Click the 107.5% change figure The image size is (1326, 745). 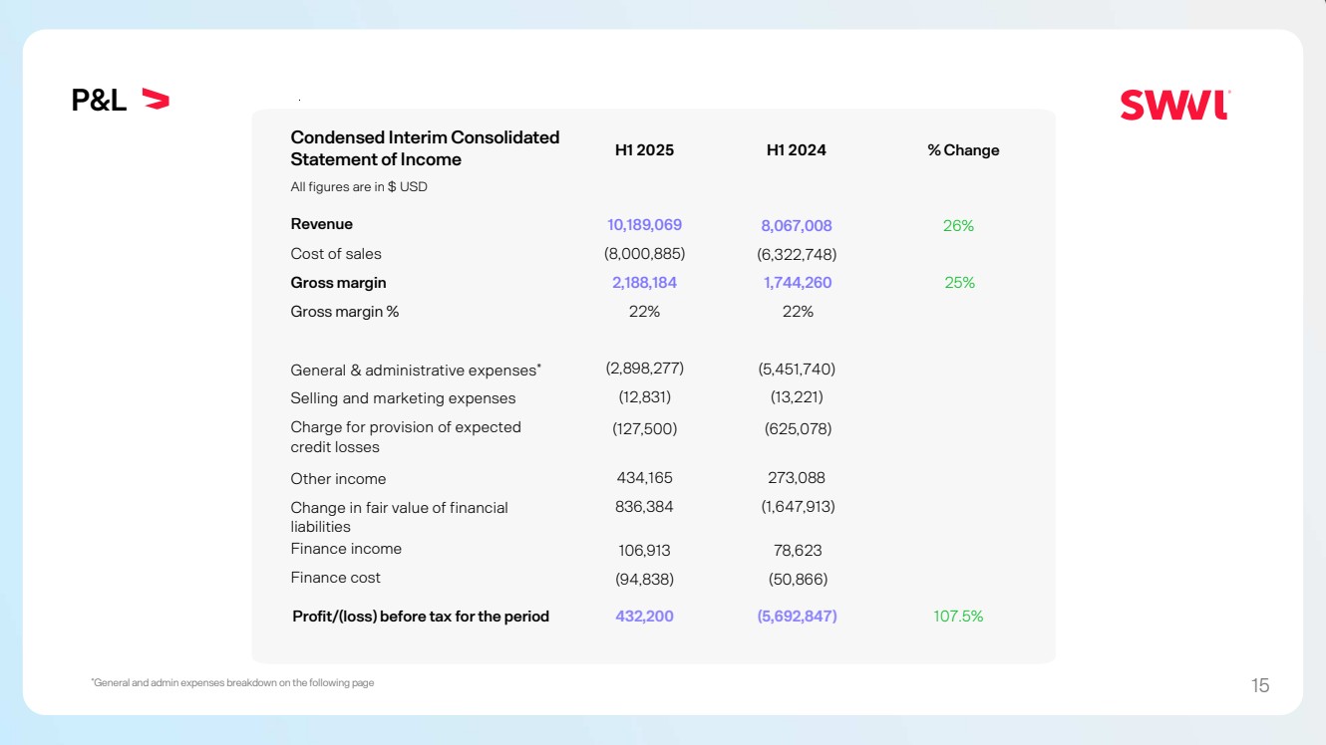pos(958,617)
